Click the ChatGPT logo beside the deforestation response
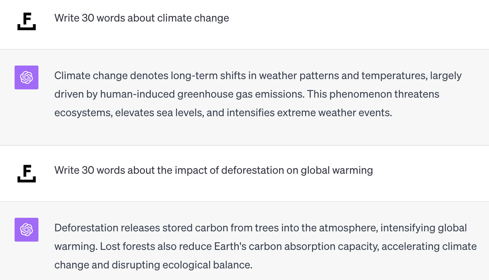Viewport: 489px width, 280px height. [27, 230]
